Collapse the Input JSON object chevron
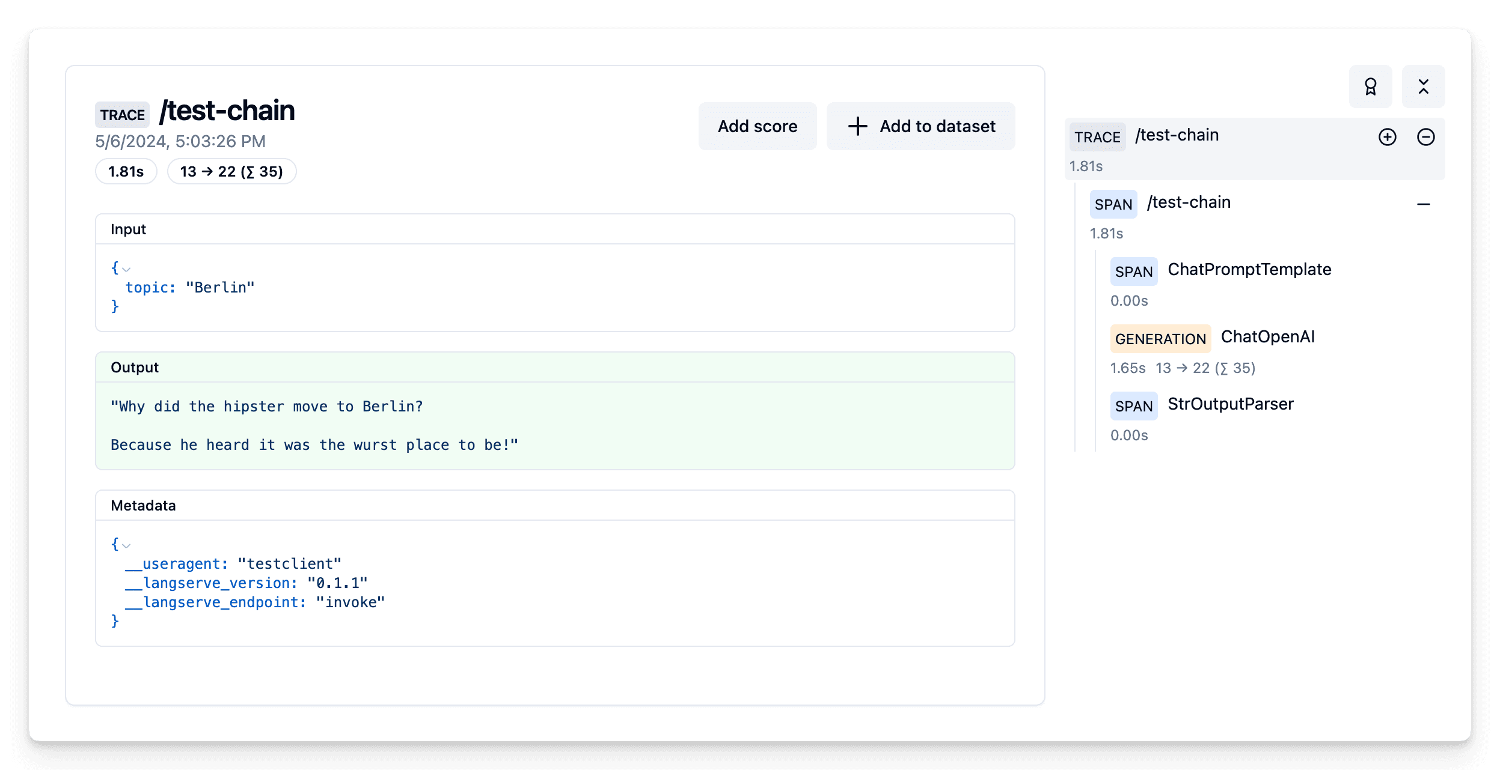 [x=126, y=269]
